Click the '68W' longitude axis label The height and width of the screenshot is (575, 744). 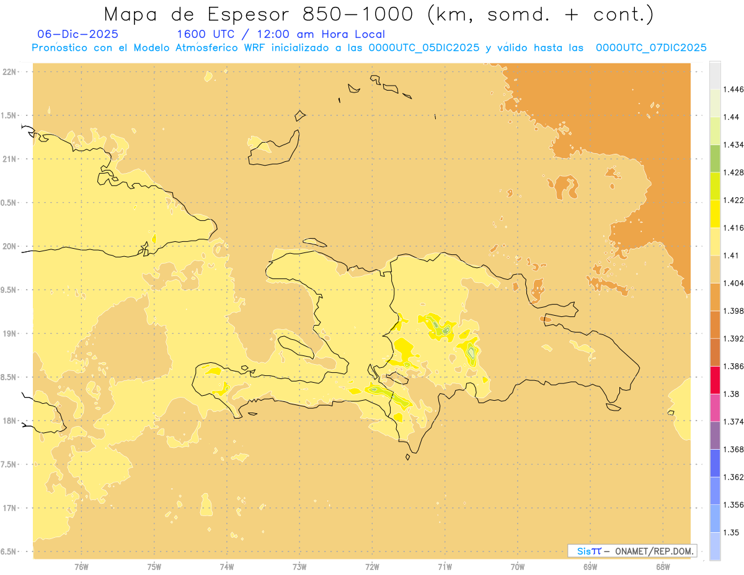663,567
